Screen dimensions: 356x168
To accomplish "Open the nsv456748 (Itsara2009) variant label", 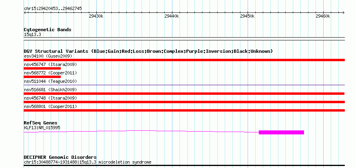I will pos(50,98).
